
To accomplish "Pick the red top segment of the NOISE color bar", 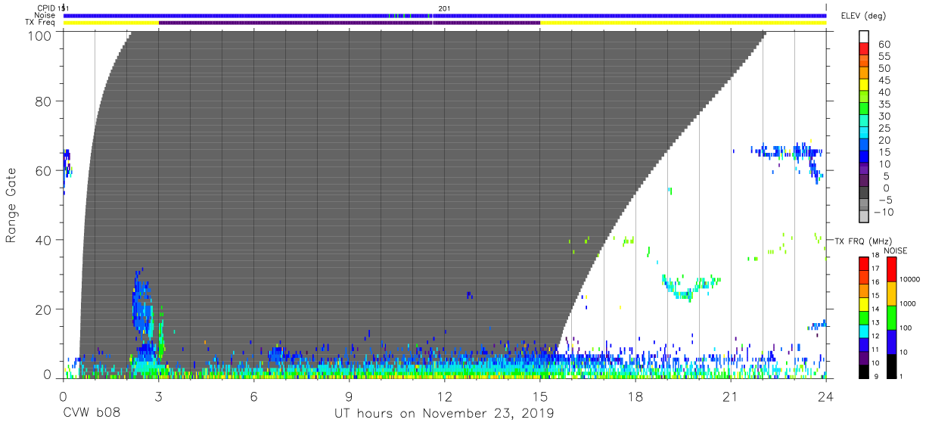I will pyautogui.click(x=892, y=269).
